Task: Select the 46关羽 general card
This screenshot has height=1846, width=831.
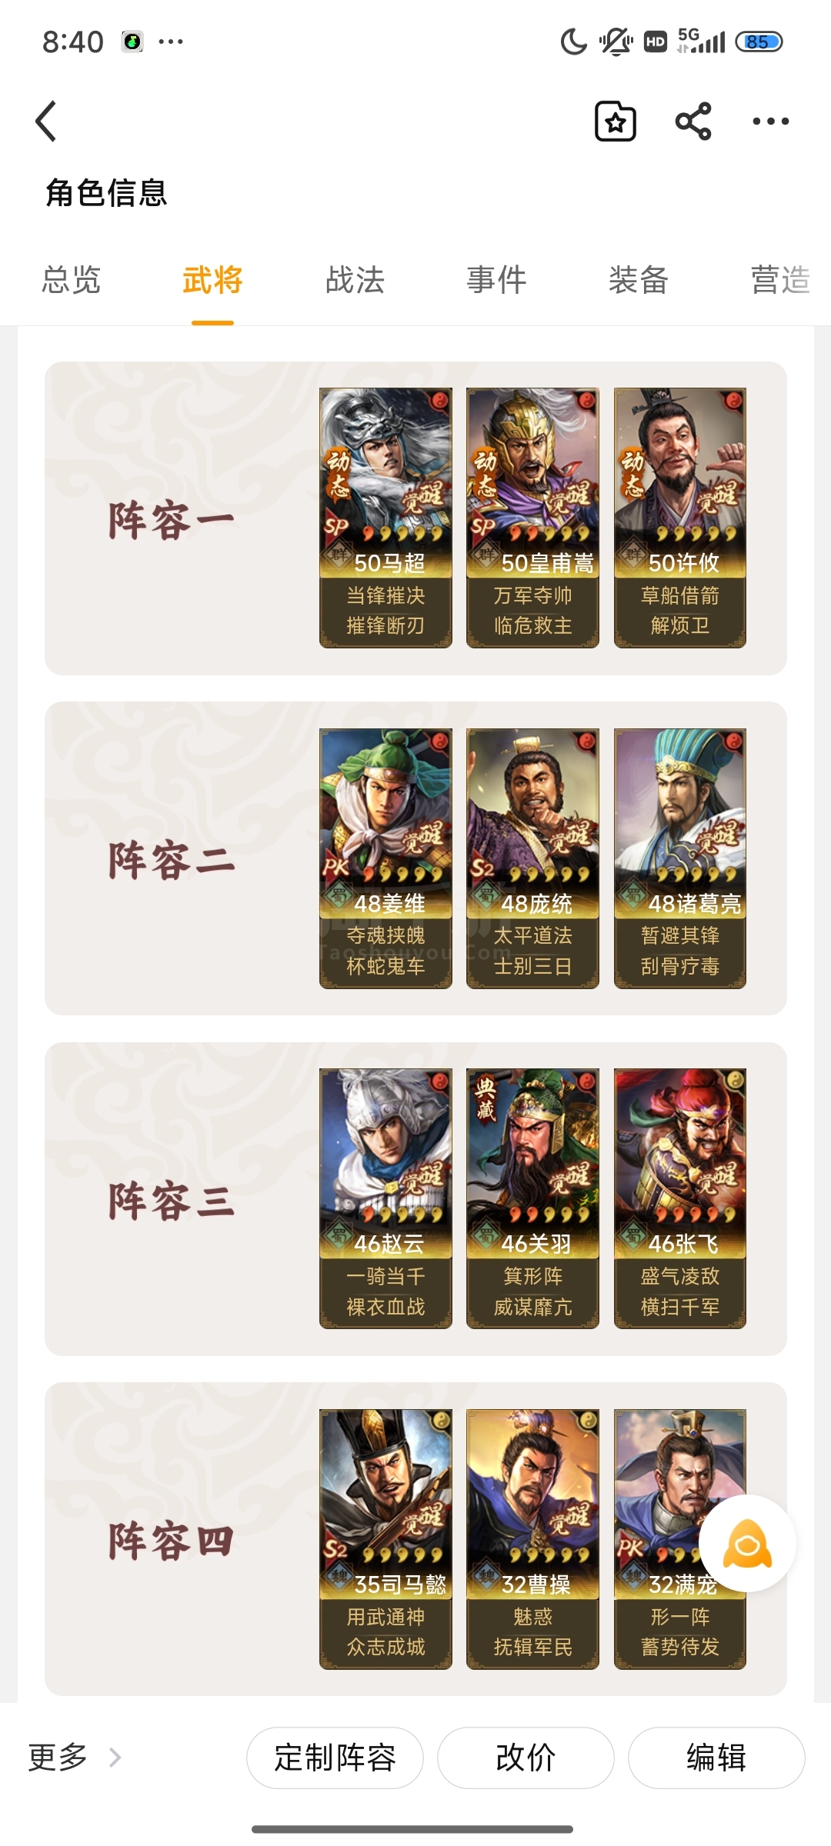Action: tap(532, 1198)
